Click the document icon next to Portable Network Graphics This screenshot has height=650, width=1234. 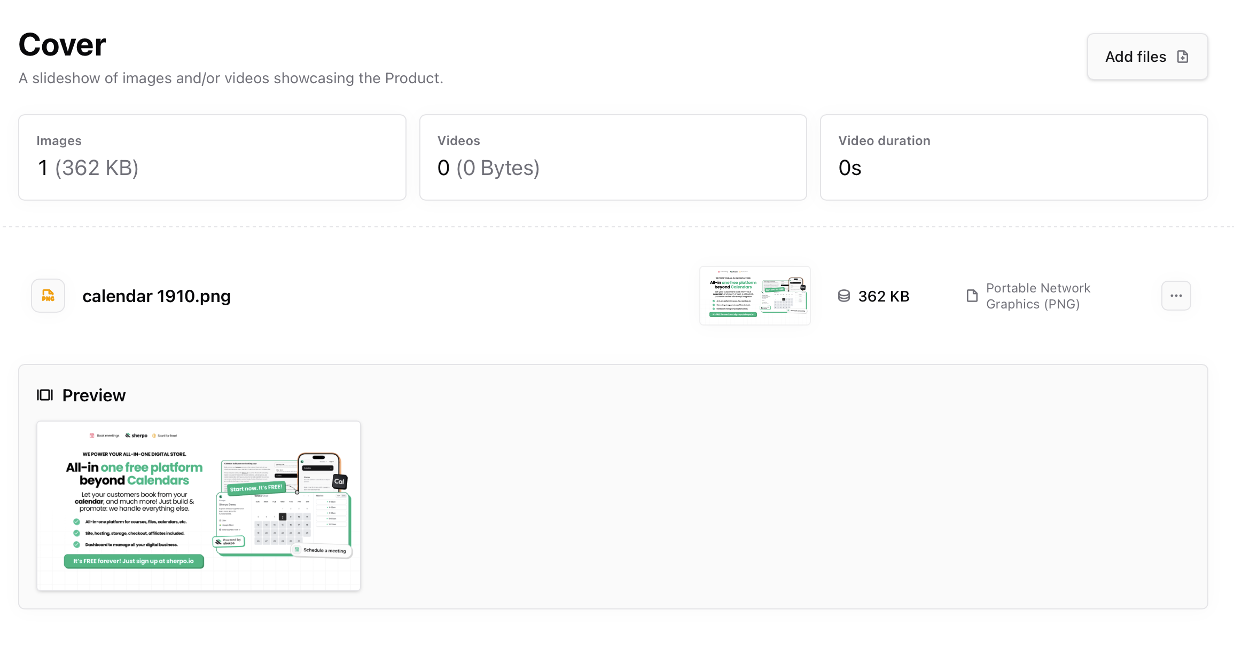tap(972, 296)
